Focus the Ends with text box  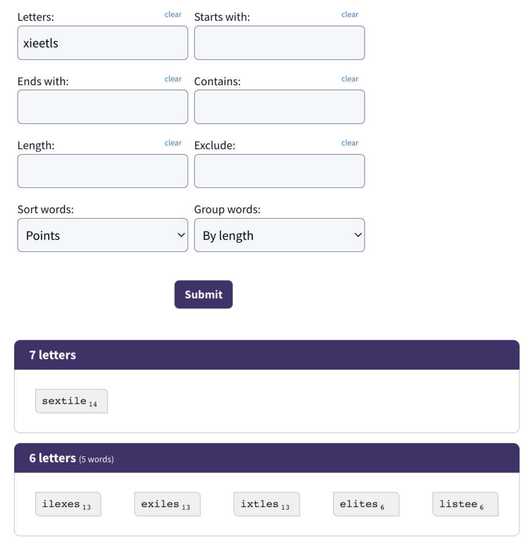coord(102,107)
